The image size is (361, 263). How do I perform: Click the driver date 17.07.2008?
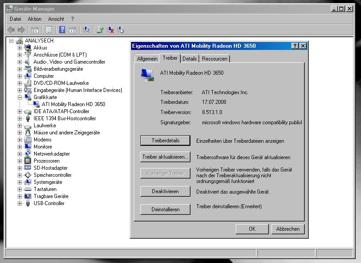tap(214, 102)
